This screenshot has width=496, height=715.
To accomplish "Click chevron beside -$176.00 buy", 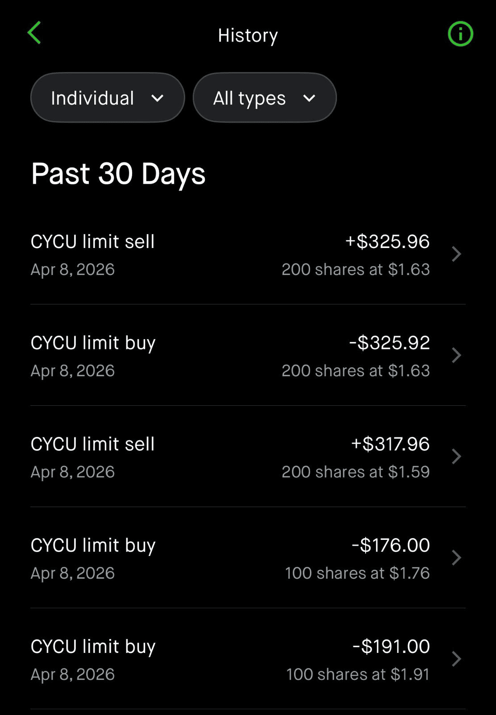I will point(456,558).
